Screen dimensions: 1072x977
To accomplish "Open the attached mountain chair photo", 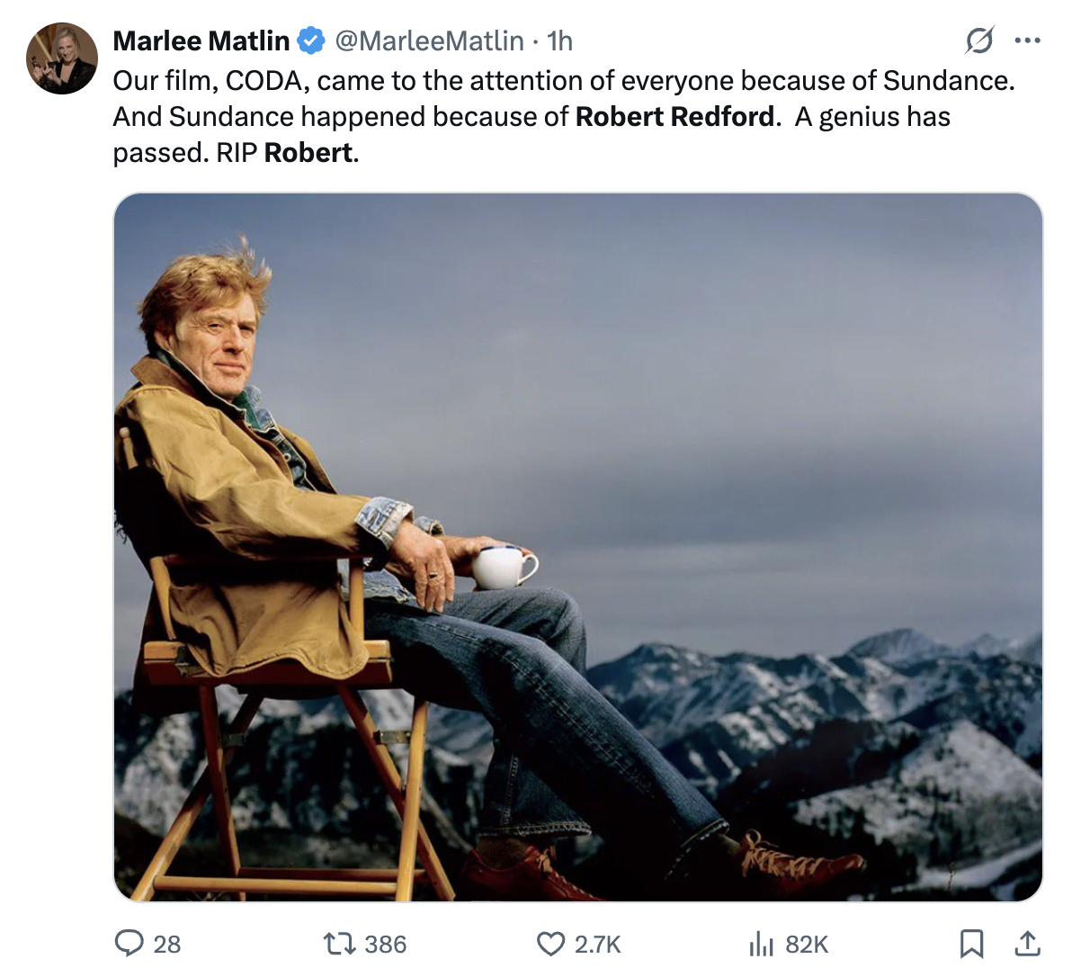I will coord(577,547).
